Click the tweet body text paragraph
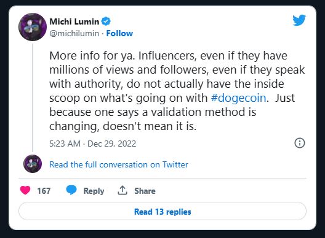The height and width of the screenshot is (238, 325). pos(177,91)
